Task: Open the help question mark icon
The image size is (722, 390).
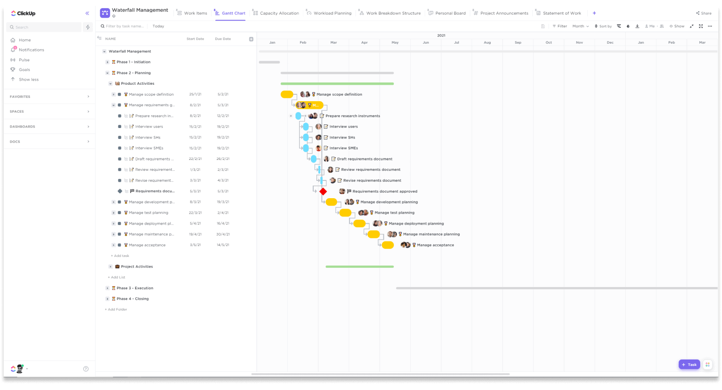Action: click(86, 369)
